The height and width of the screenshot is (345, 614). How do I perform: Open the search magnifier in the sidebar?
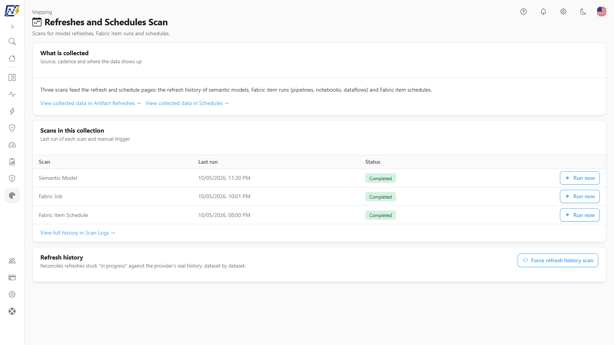coord(12,41)
